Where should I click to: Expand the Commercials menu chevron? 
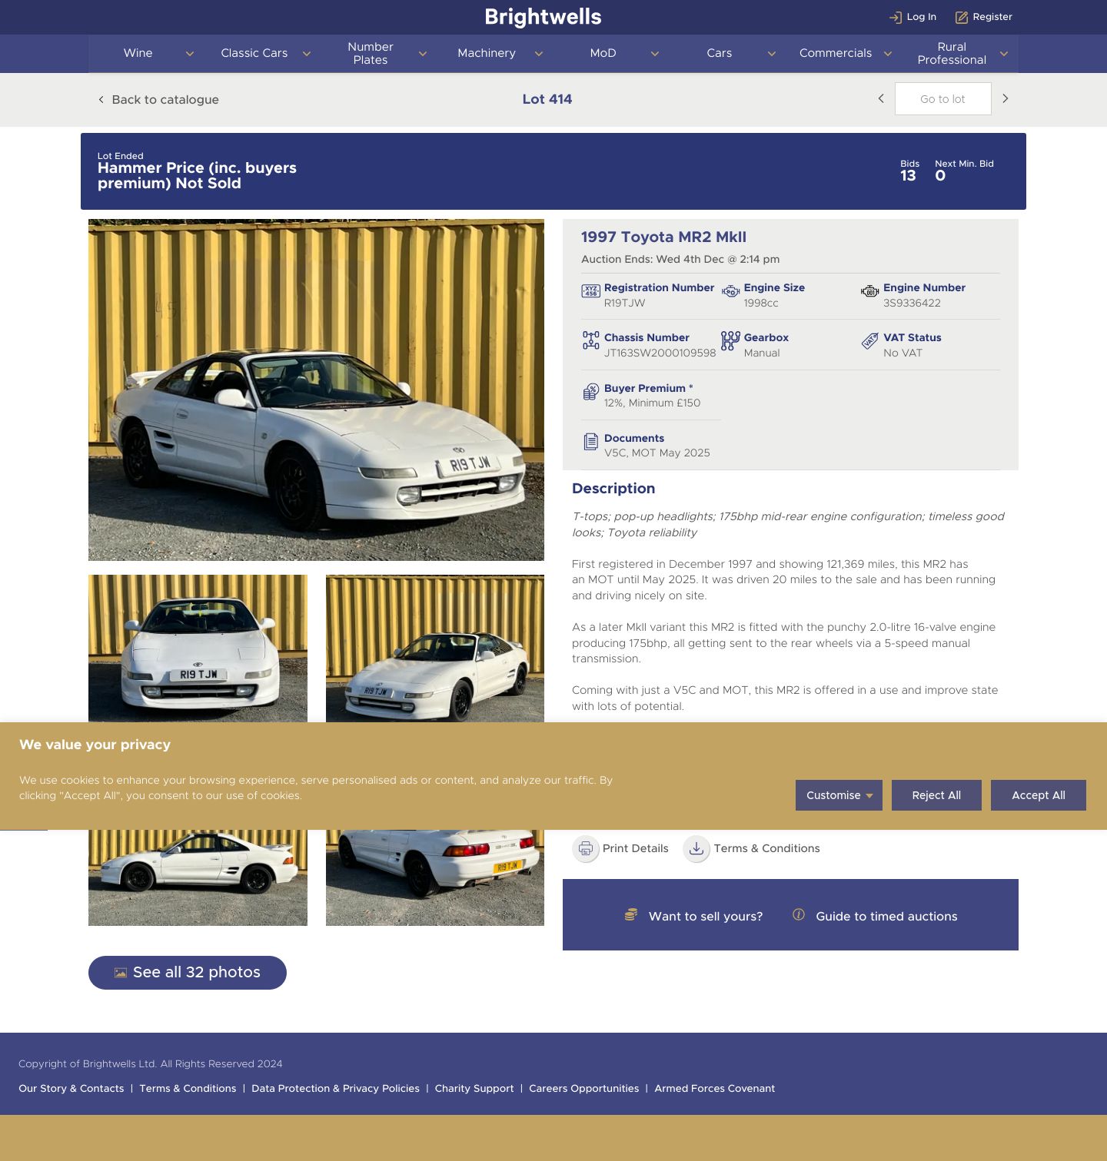pos(888,54)
